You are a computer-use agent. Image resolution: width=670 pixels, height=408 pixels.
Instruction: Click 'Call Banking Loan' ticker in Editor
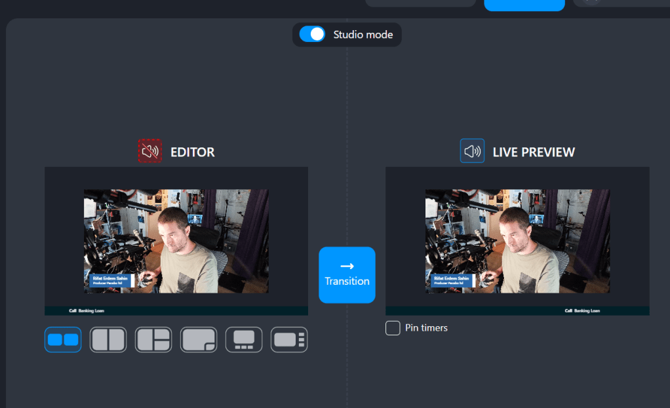pos(87,310)
